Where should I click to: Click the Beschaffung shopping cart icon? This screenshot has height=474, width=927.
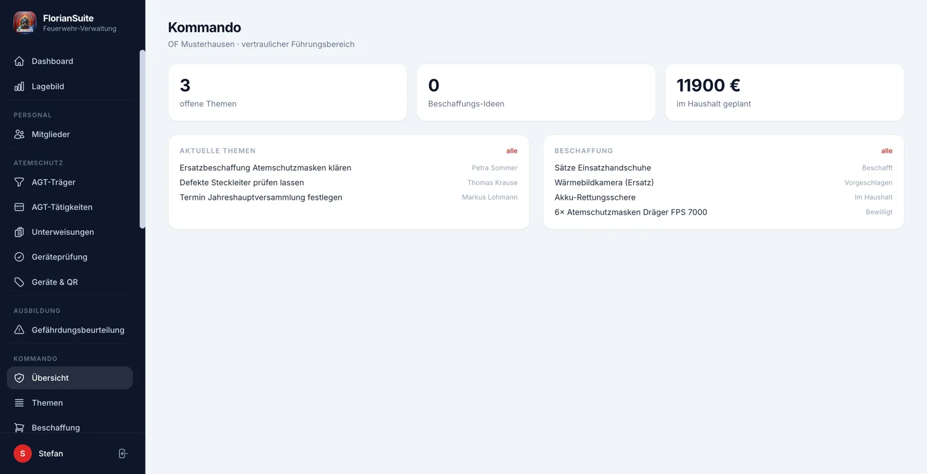19,428
